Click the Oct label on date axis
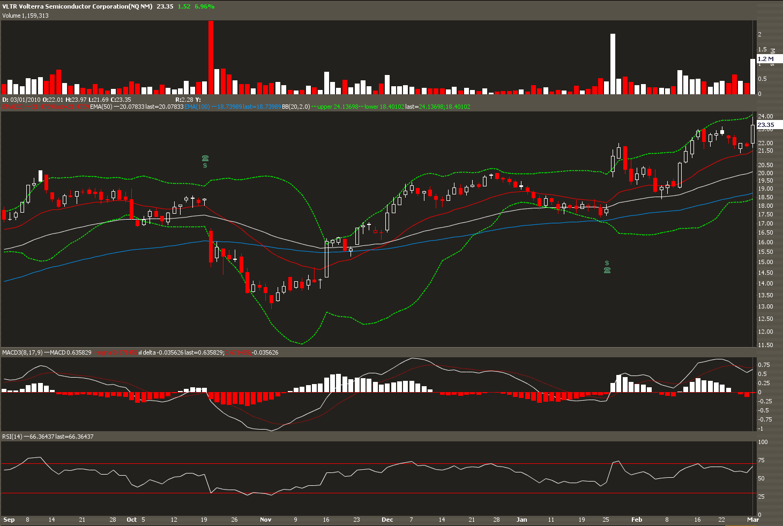The width and height of the screenshot is (783, 526). coord(132,520)
